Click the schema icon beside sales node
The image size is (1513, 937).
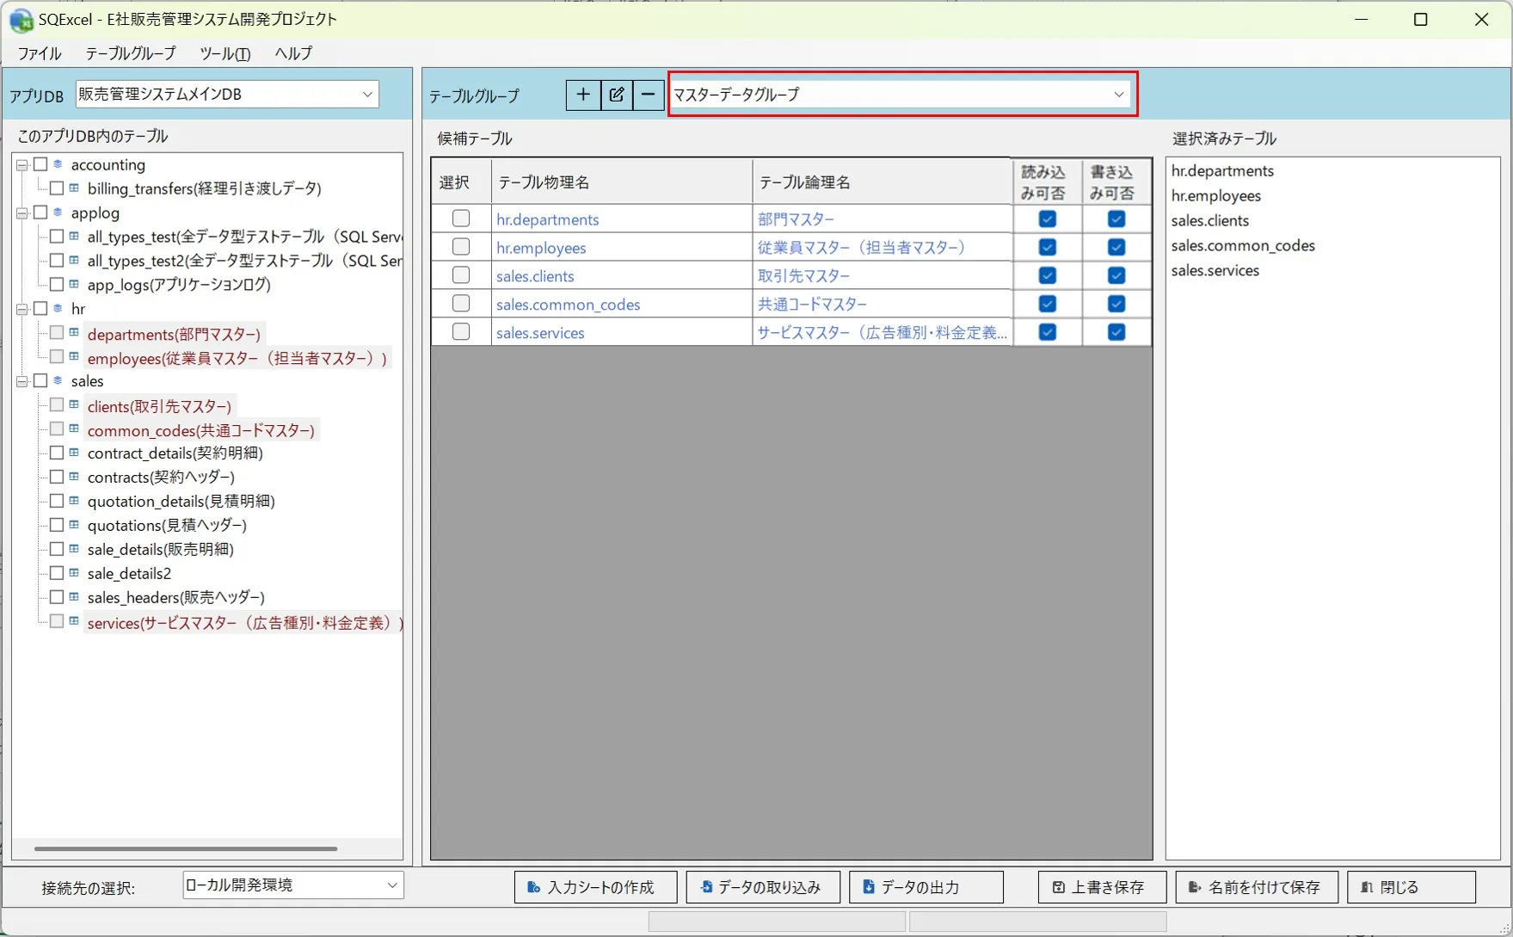tap(58, 380)
